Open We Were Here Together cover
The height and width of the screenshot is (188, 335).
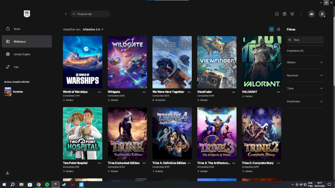point(172,62)
